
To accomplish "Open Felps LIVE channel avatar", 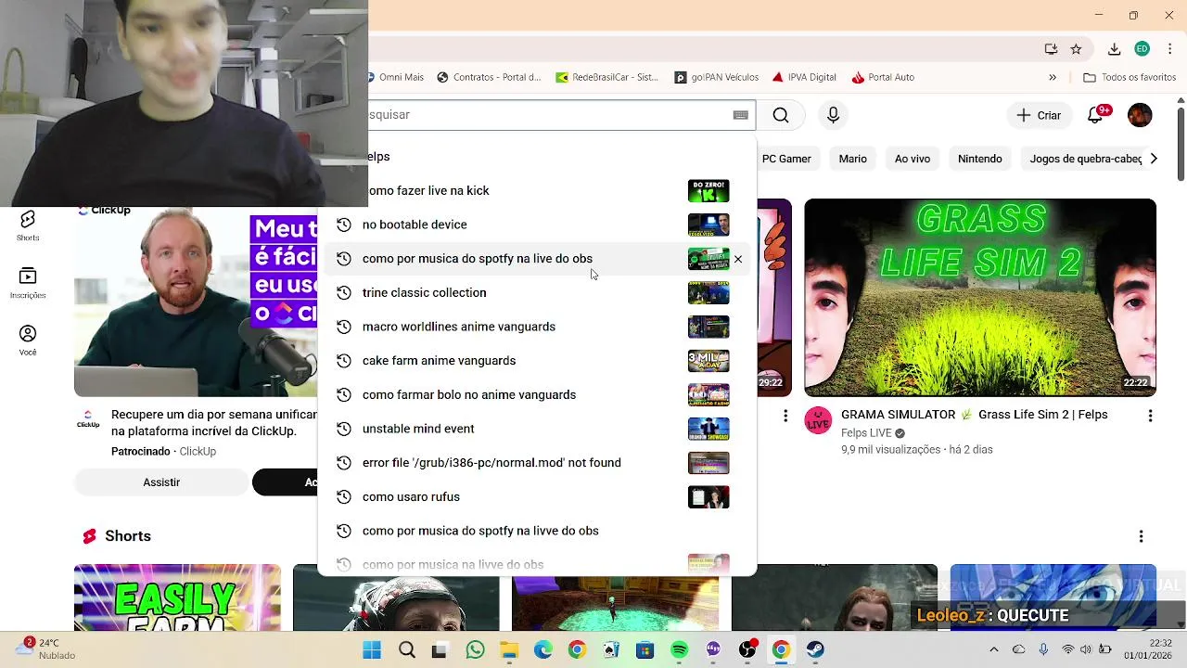I will (818, 420).
